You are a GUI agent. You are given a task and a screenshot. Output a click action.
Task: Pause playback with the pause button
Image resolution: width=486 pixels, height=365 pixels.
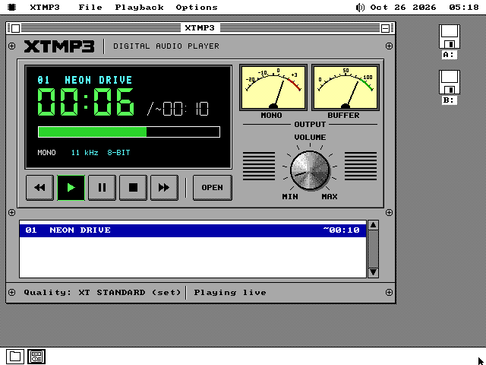click(x=102, y=188)
